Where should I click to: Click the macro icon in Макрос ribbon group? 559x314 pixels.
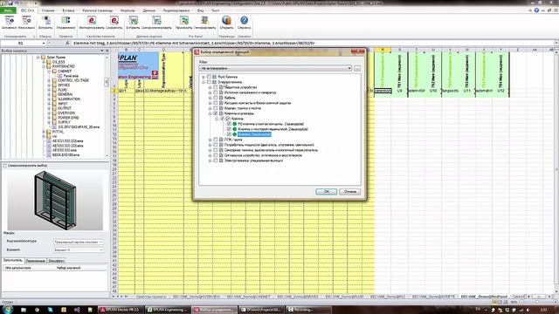click(x=45, y=21)
